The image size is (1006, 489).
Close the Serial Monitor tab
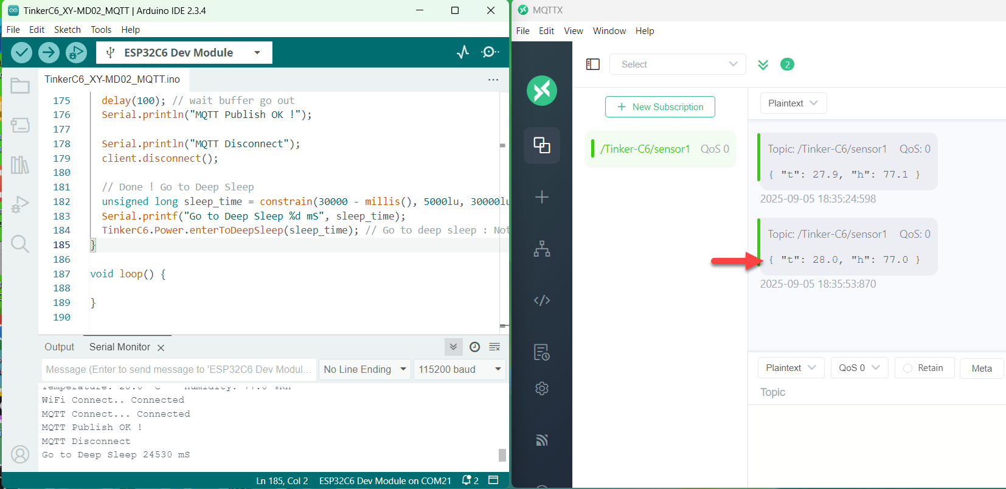tap(161, 348)
